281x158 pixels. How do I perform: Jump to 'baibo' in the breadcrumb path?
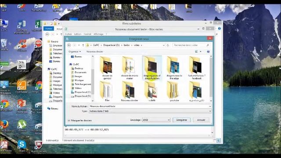pos(126,45)
